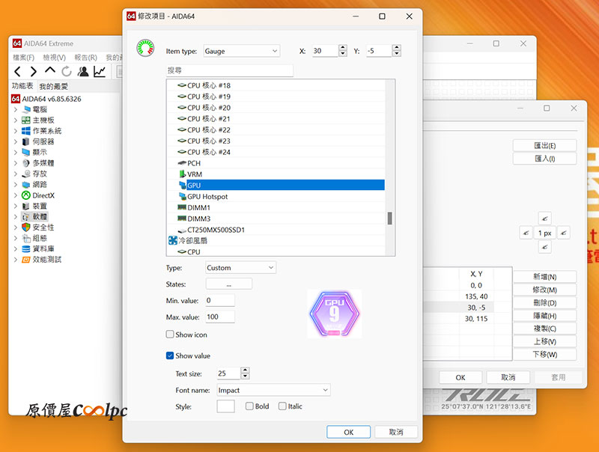Click the Max. value input field

[220, 317]
